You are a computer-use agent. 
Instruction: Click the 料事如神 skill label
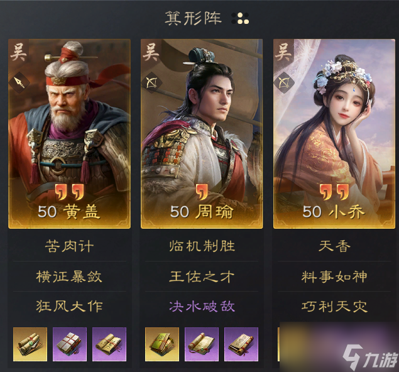click(334, 276)
